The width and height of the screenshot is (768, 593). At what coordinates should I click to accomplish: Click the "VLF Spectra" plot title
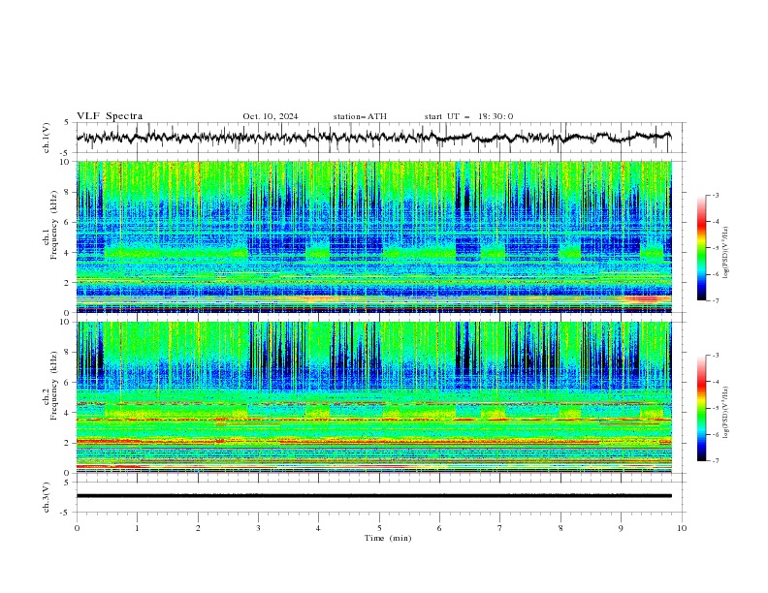click(110, 116)
